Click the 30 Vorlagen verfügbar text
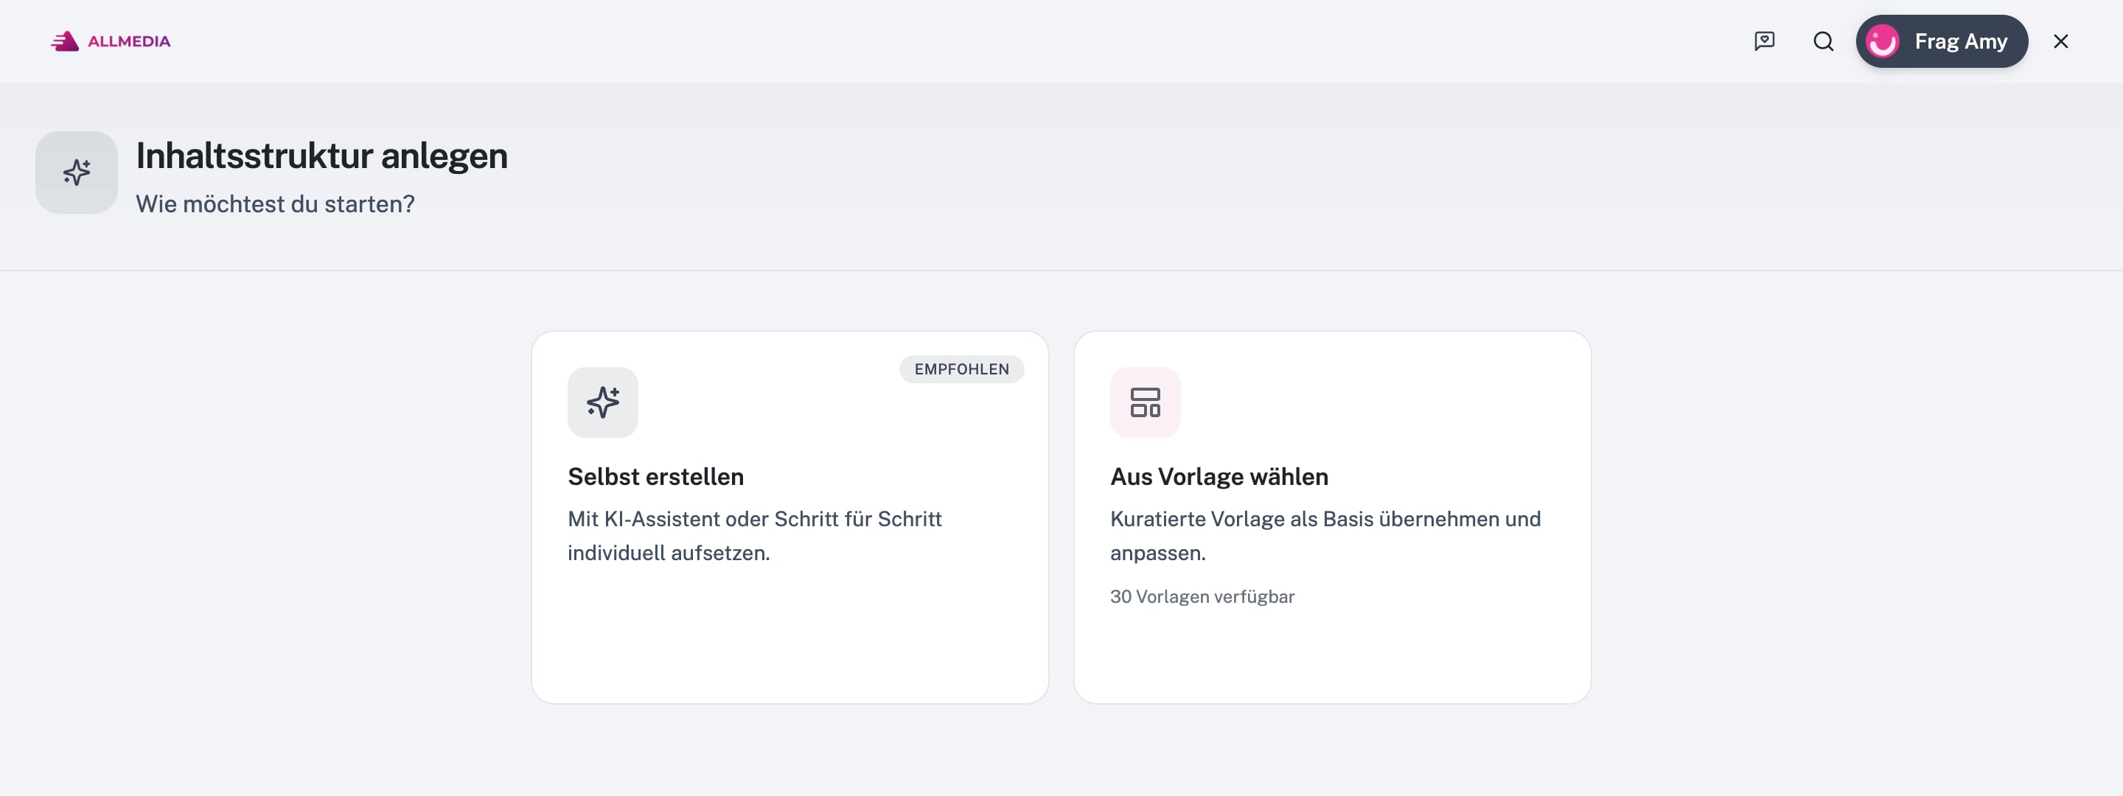The height and width of the screenshot is (796, 2123). 1202,596
